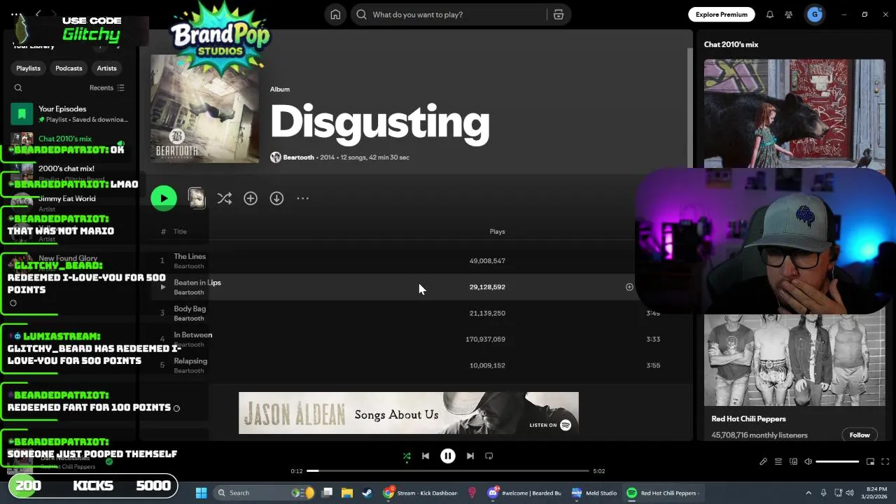Open The Lines track
896x504 pixels.
(190, 257)
